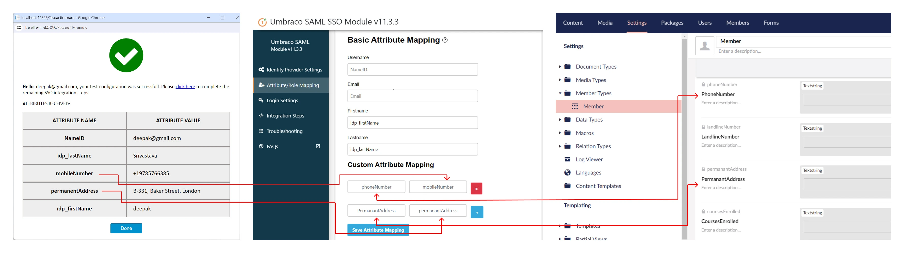Click the Languages globe icon

pyautogui.click(x=567, y=172)
